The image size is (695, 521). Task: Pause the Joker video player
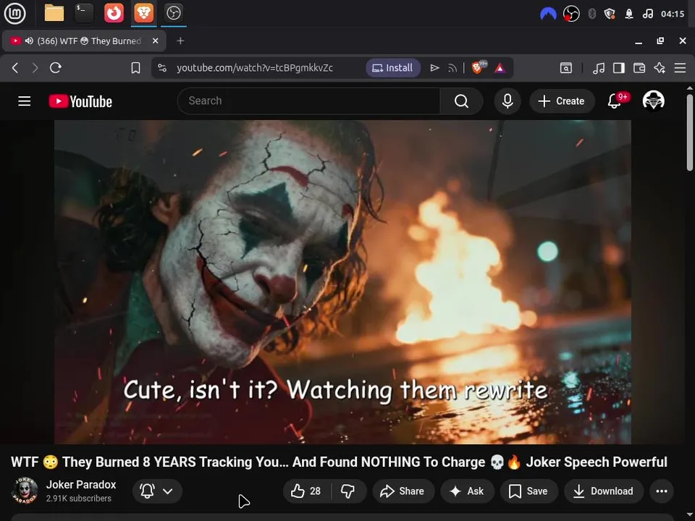click(x=342, y=281)
